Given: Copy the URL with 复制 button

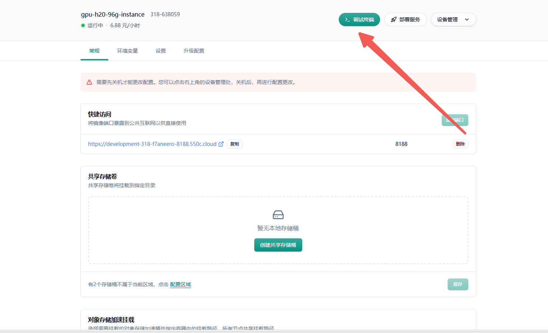Looking at the screenshot, I should click(234, 144).
